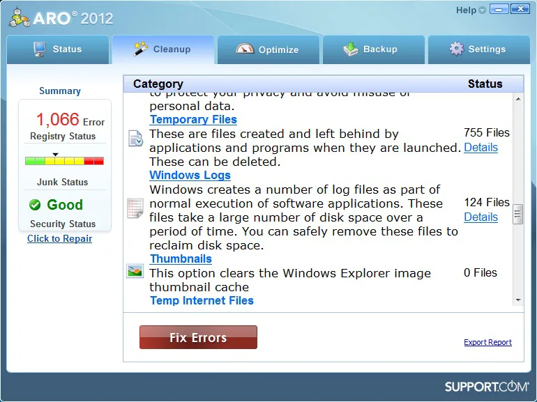Click the scrollbar up arrow
537x402 pixels.
[518, 99]
